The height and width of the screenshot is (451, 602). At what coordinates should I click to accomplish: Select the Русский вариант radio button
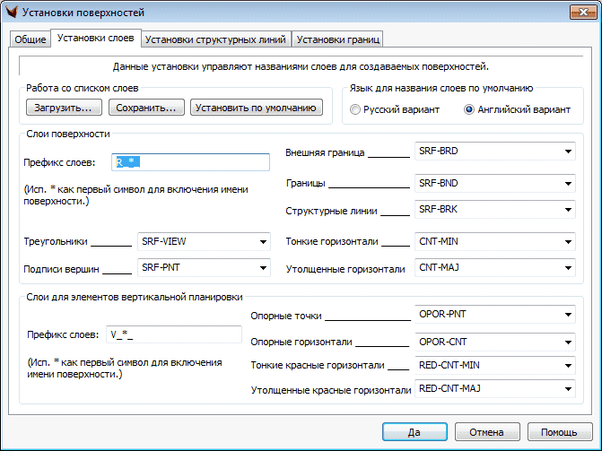(356, 109)
